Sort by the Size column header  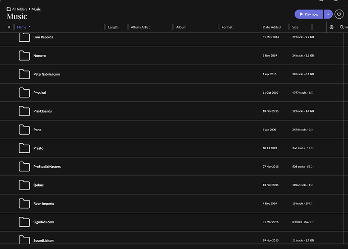pos(295,27)
